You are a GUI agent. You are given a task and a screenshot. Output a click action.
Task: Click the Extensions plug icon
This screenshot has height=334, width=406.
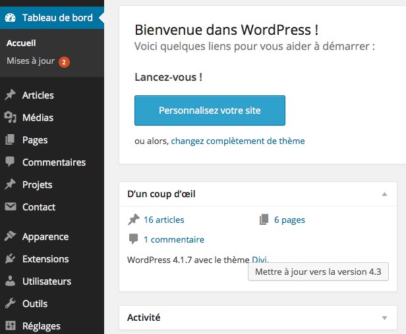pyautogui.click(x=10, y=258)
